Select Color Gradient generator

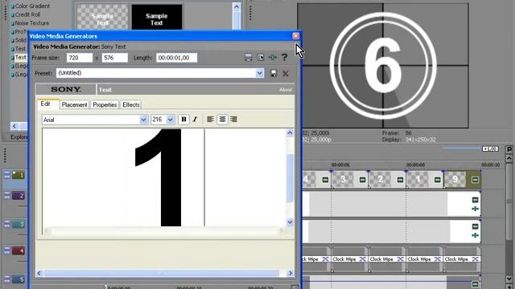32,6
